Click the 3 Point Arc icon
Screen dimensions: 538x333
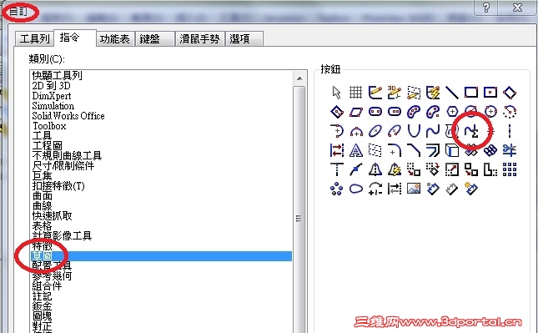[x=356, y=131]
